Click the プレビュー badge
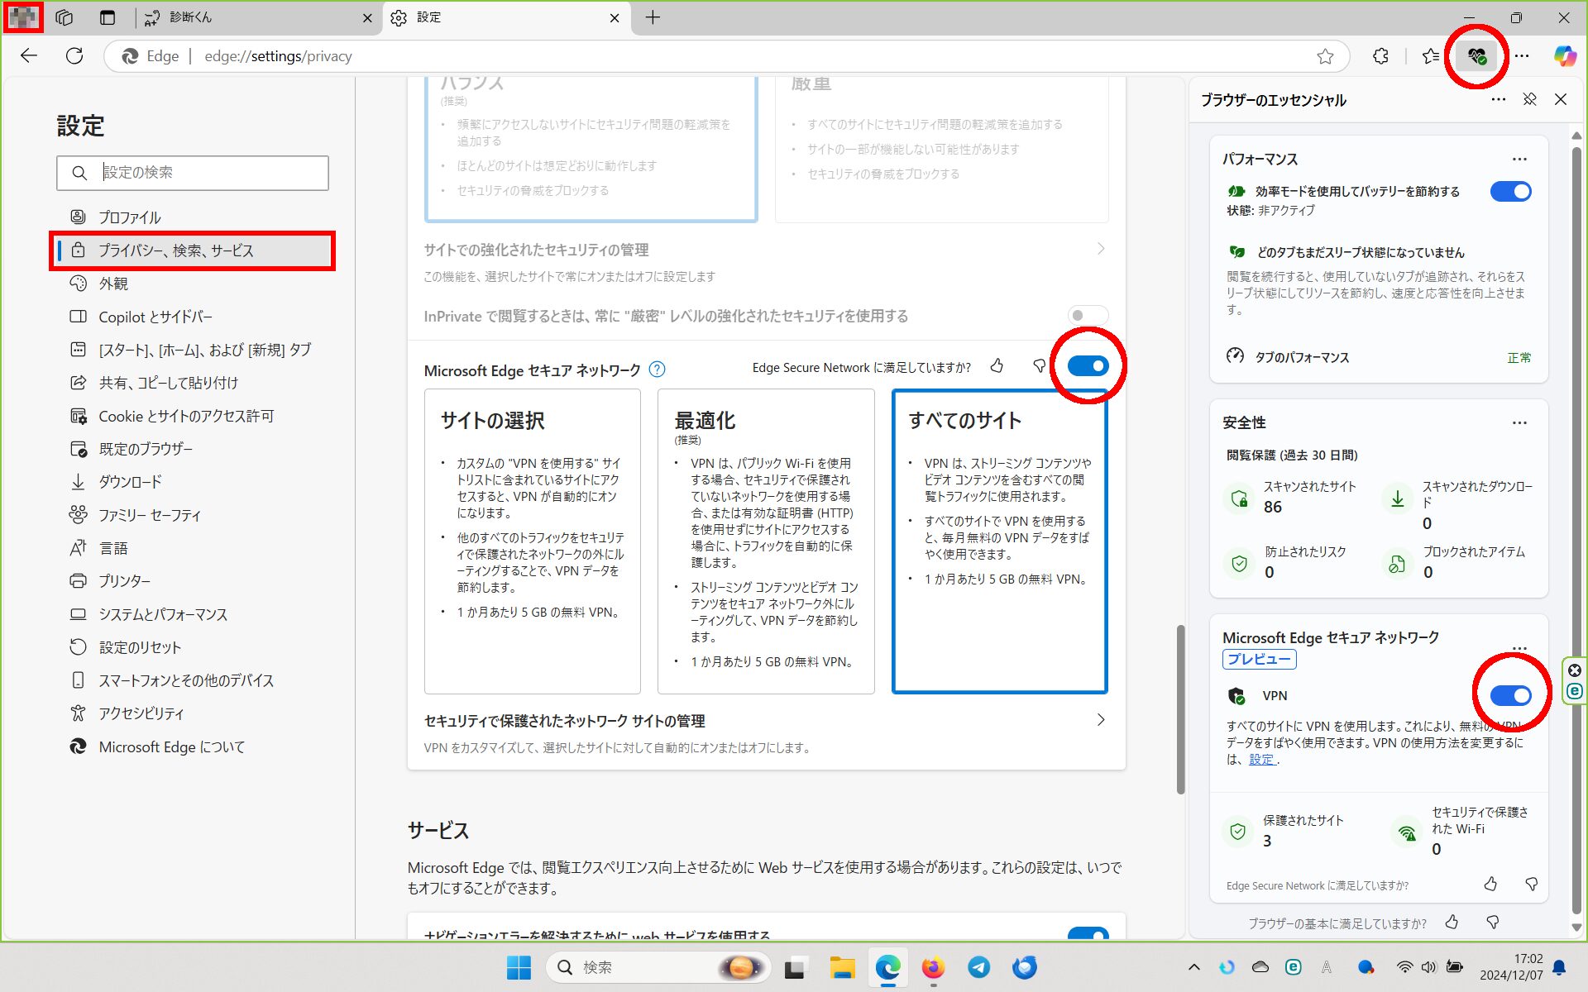 [x=1259, y=659]
